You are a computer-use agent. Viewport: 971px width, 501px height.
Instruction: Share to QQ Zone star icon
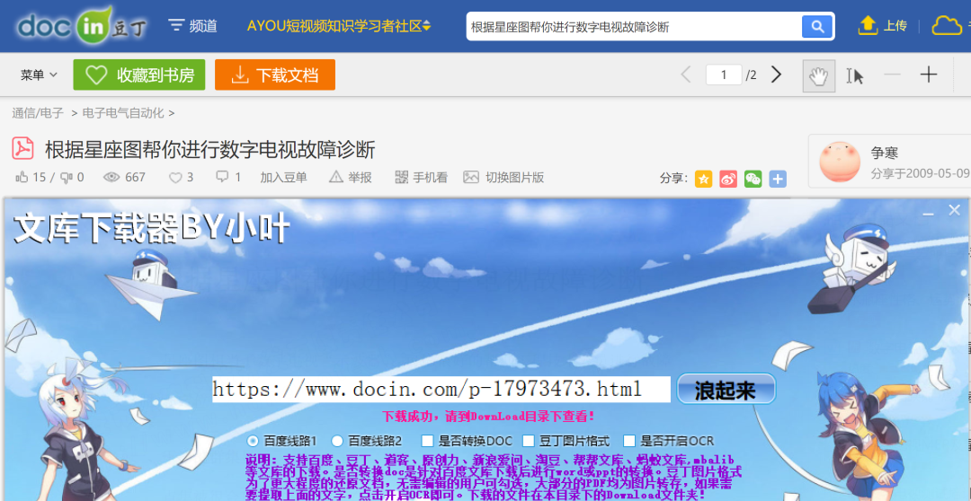703,179
